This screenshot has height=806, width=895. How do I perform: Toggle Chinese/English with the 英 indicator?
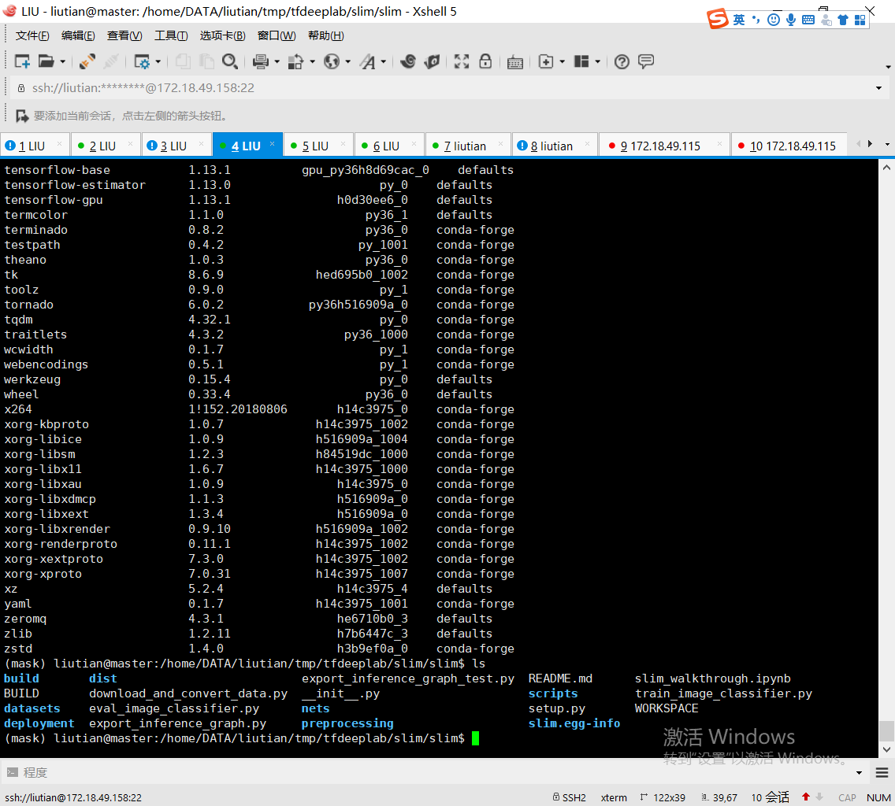[x=739, y=20]
